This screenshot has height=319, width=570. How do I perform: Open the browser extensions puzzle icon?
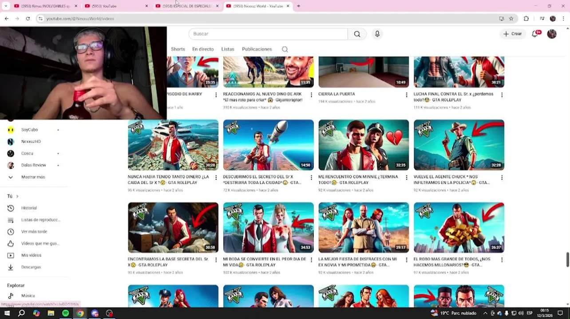[x=526, y=19]
